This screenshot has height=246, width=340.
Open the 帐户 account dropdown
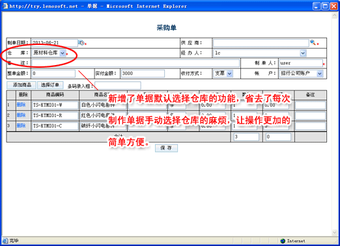320,74
